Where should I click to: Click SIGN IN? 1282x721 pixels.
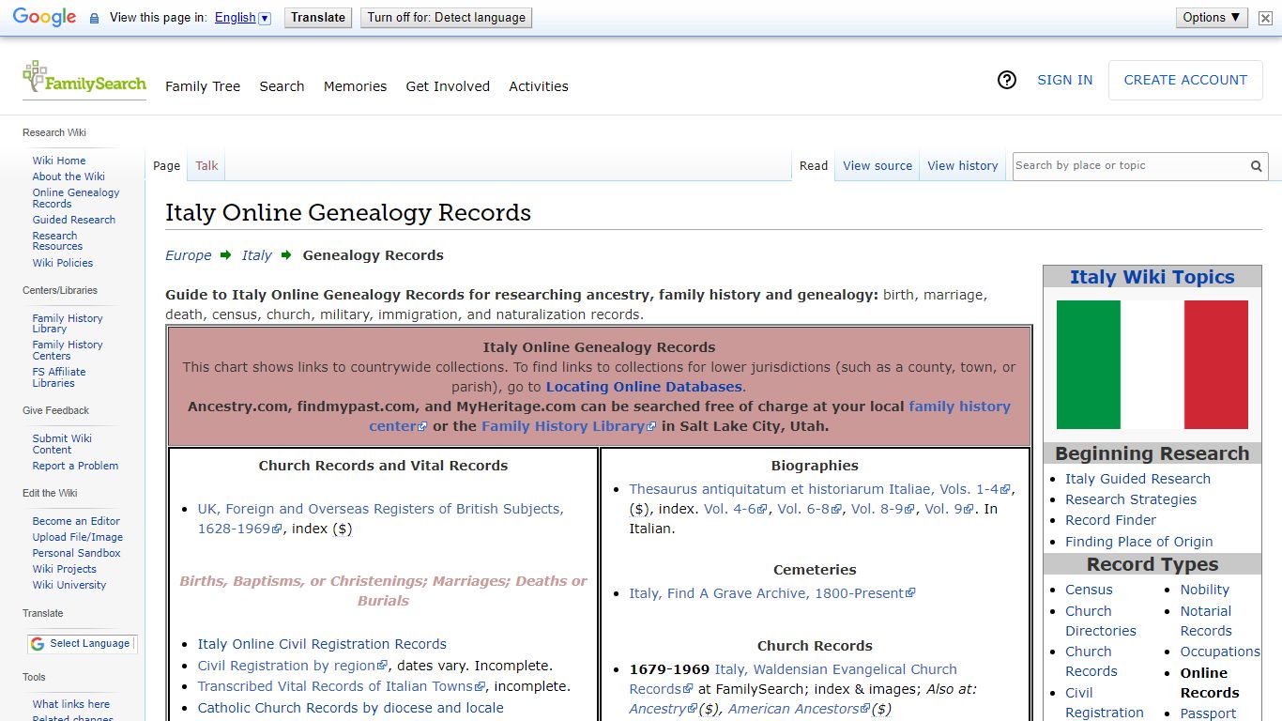point(1064,81)
